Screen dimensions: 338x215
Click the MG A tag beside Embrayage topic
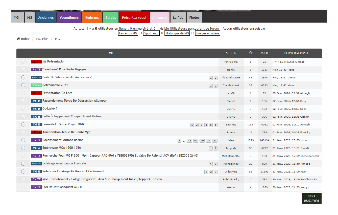click(36, 148)
